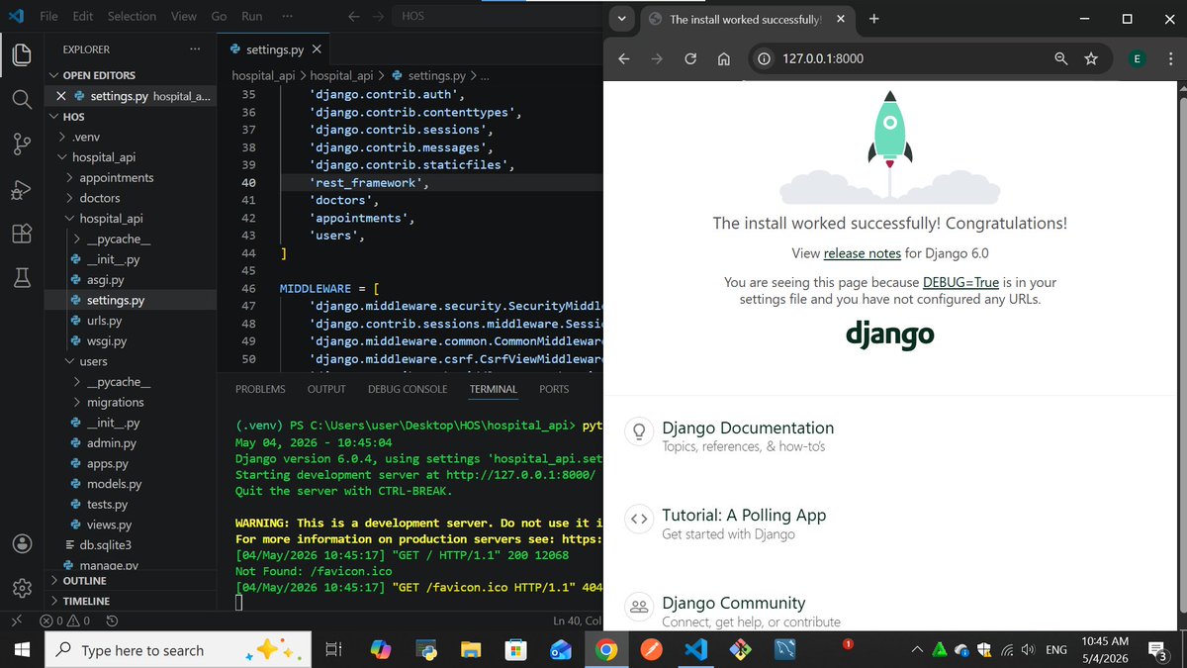Click the DEBUG=True link
The height and width of the screenshot is (668, 1187).
point(960,282)
